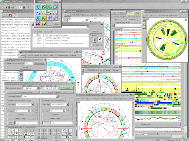Select the 'в центре' radio button

point(127,20)
